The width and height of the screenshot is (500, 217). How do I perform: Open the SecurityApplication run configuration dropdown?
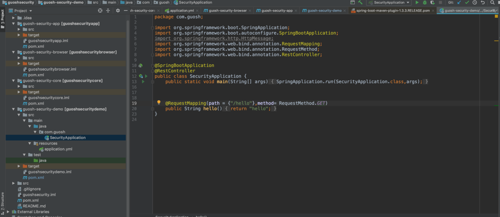tap(389, 2)
